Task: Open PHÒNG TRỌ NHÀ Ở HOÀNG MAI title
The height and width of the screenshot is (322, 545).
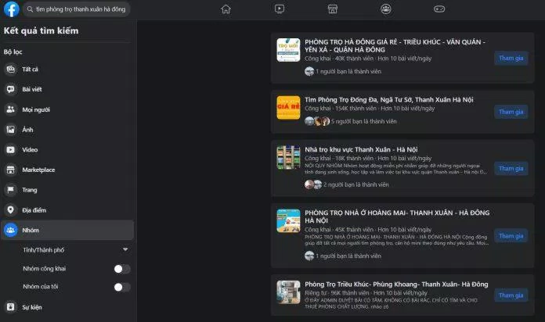Action: click(397, 216)
